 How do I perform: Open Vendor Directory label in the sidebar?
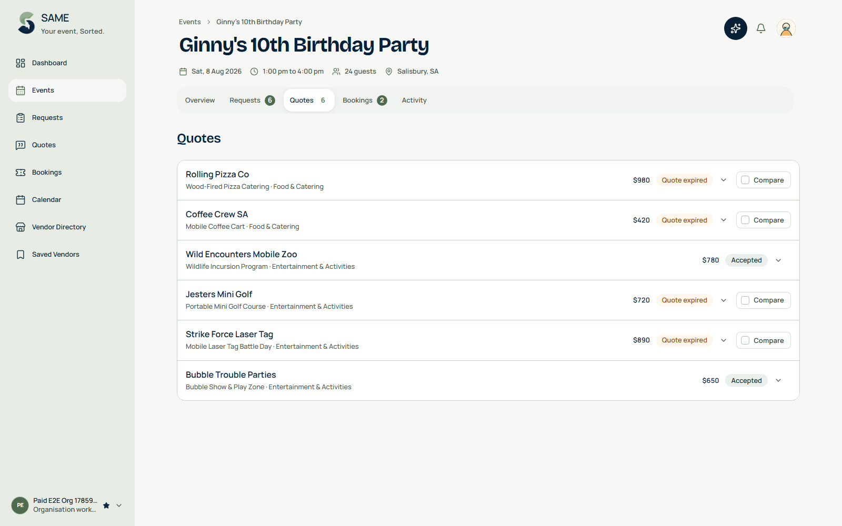[x=59, y=227]
